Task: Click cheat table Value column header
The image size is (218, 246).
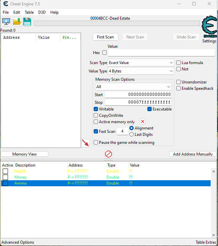Action: pyautogui.click(x=135, y=165)
